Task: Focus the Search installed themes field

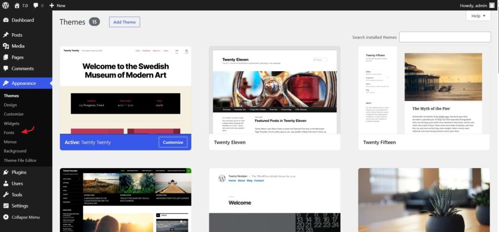Action: 445,37
